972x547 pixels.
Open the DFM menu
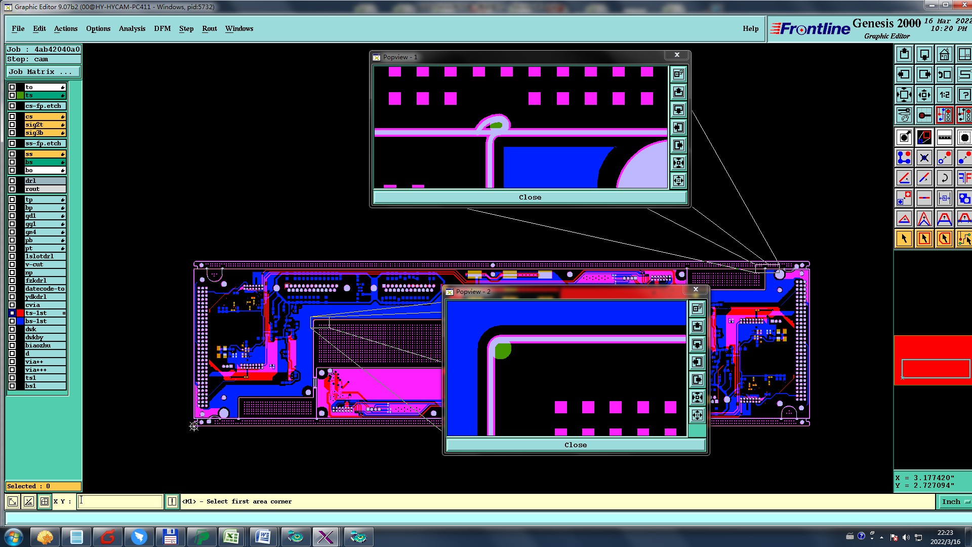(162, 29)
